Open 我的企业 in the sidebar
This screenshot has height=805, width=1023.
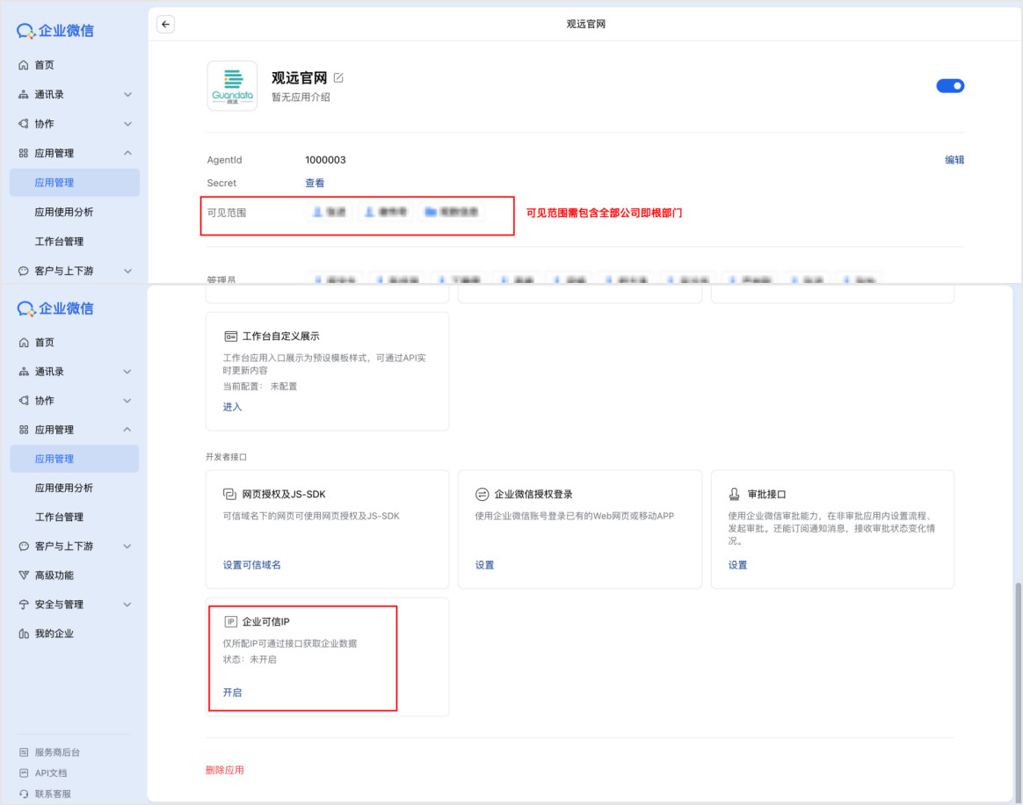[54, 634]
